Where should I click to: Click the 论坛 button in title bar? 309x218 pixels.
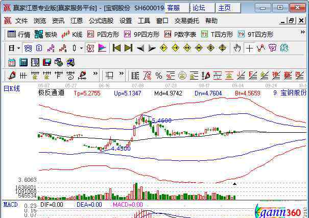(202, 8)
